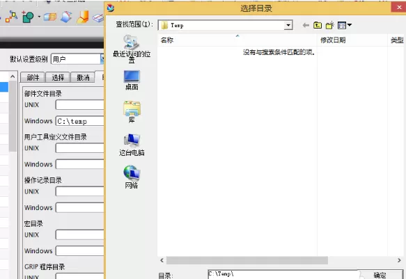Click the scroll right arrow in file list
The image size is (406, 279).
399,260
